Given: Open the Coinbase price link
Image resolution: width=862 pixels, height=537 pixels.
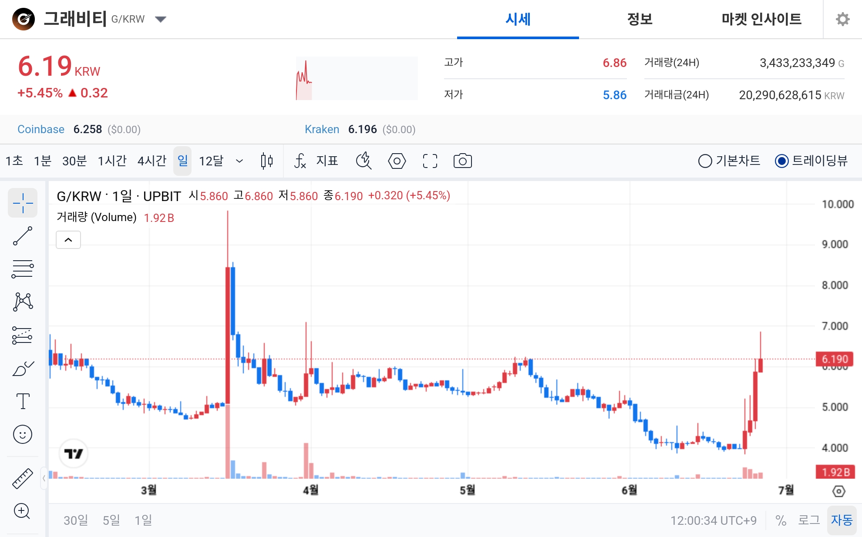Looking at the screenshot, I should click(x=41, y=129).
